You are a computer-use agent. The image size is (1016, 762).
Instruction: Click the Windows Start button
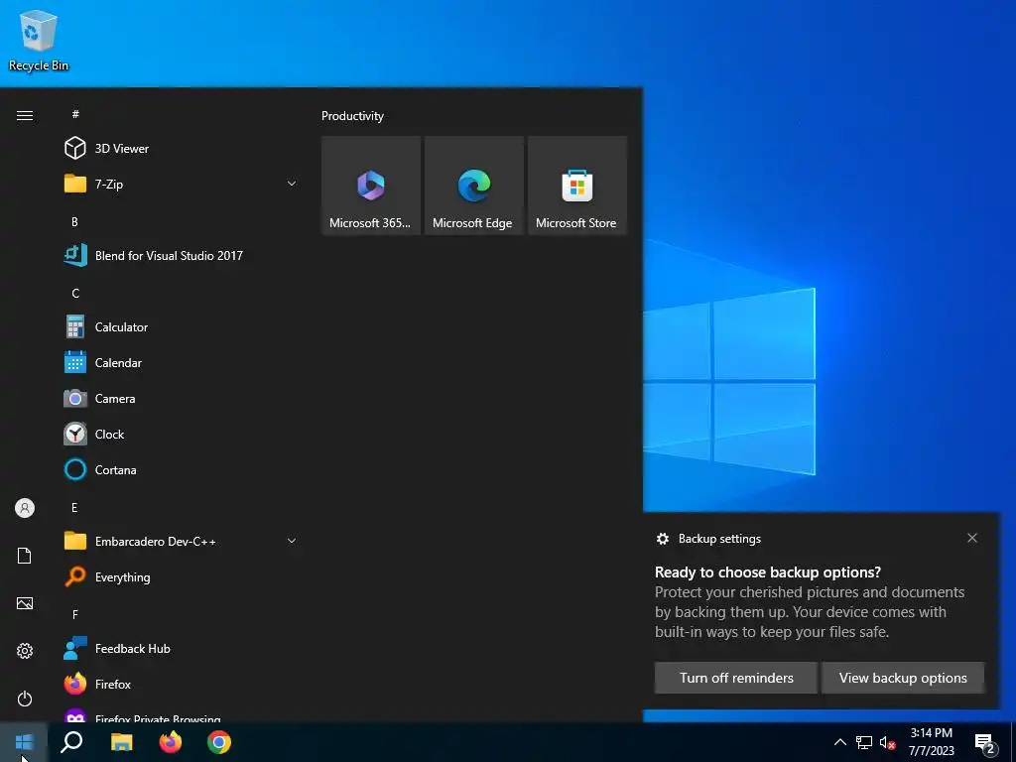[x=24, y=742]
